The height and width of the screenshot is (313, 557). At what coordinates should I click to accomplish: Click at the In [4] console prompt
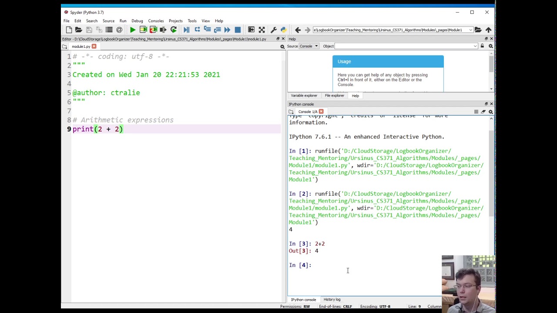point(300,265)
